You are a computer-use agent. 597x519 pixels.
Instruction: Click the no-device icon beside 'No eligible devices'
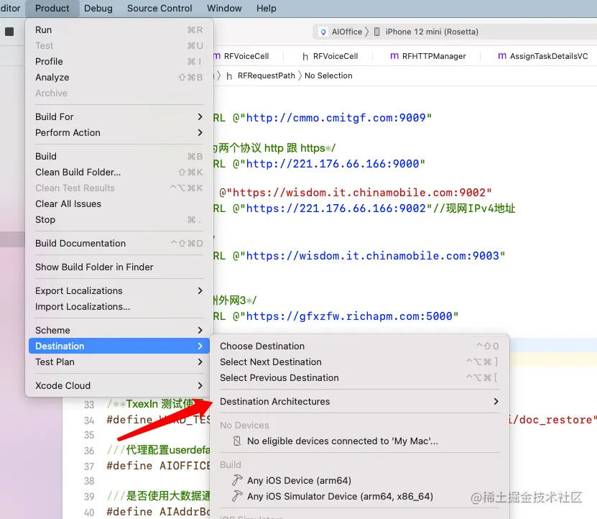coord(237,441)
